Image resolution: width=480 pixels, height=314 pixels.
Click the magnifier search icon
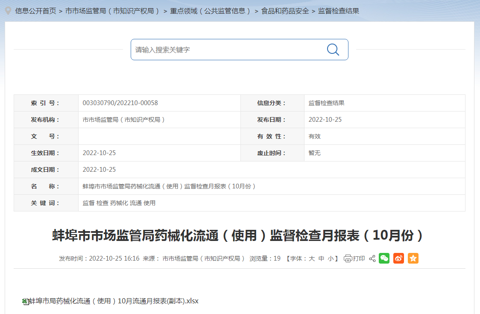(333, 50)
